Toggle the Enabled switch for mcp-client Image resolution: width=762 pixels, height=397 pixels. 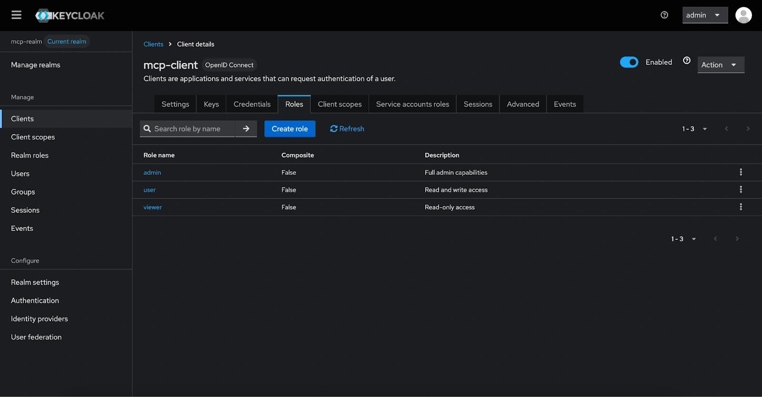pos(629,62)
